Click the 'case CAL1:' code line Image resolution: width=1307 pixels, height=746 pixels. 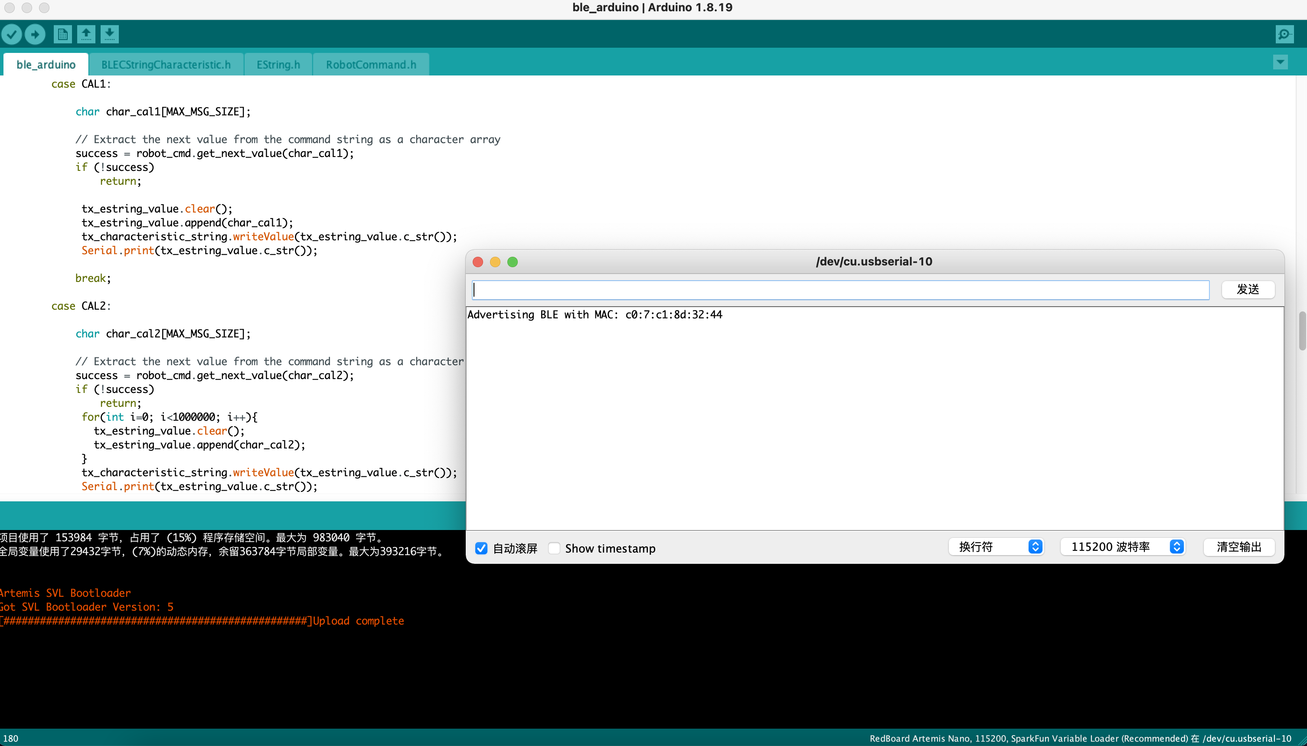[x=81, y=84]
